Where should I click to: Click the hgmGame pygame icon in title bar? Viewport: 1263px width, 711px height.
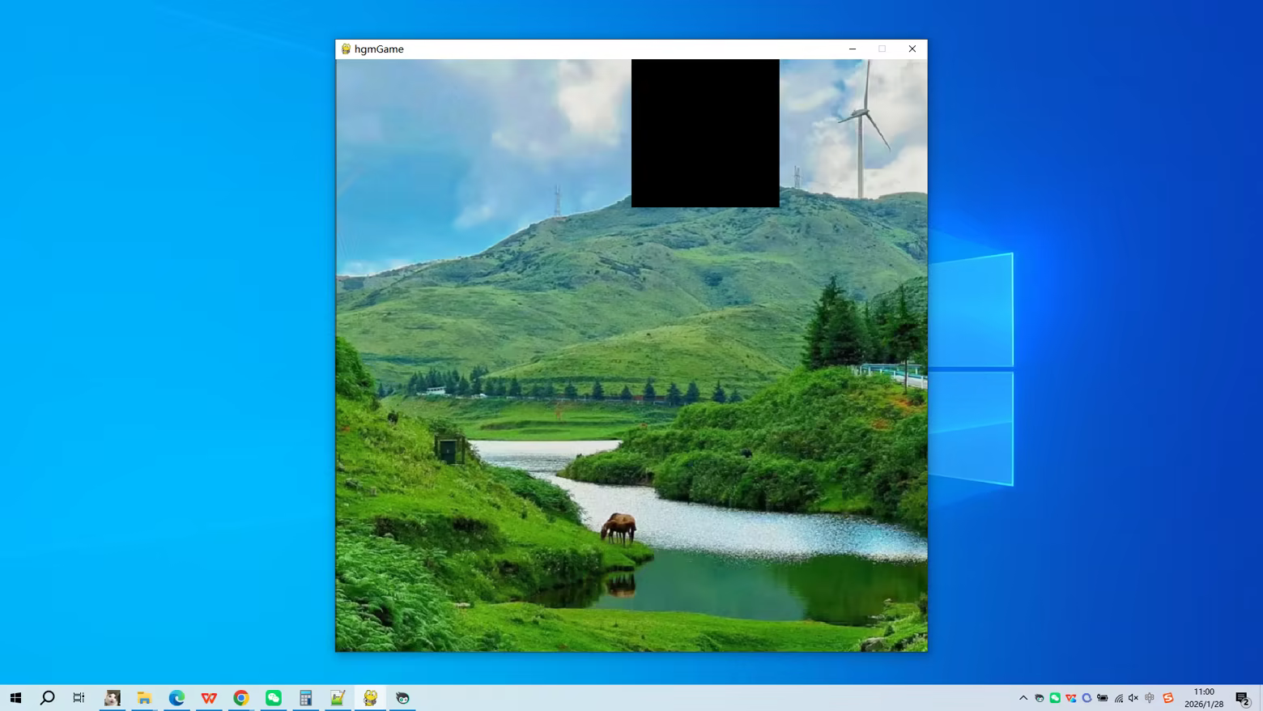[346, 49]
